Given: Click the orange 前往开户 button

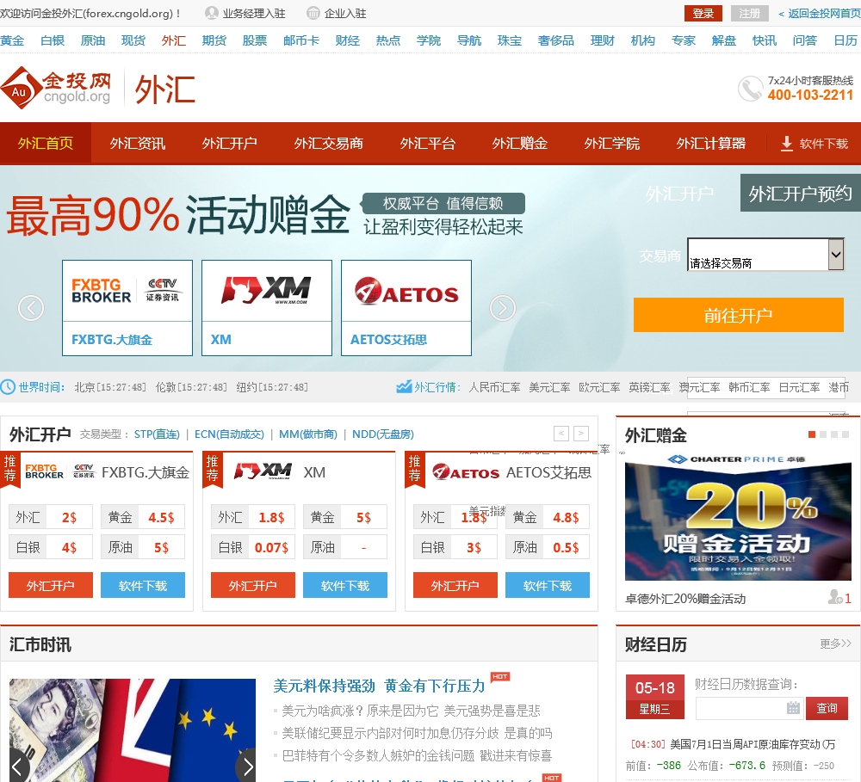Looking at the screenshot, I should point(739,315).
